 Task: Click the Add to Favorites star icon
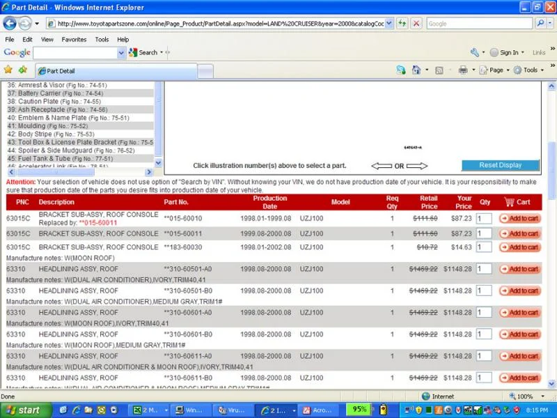pyautogui.click(x=23, y=70)
